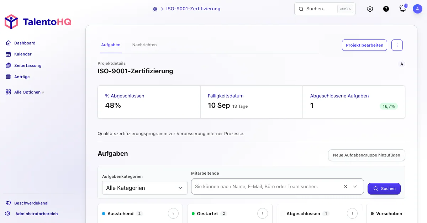427x223 pixels.
Task: Open Kalender from the sidebar
Action: point(23,54)
